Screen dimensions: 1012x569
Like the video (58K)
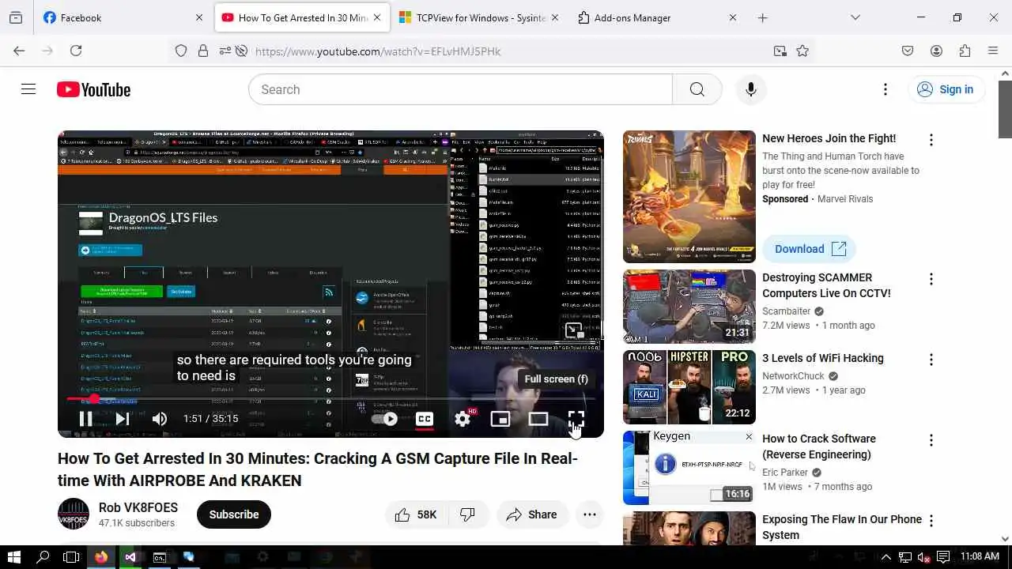[416, 514]
